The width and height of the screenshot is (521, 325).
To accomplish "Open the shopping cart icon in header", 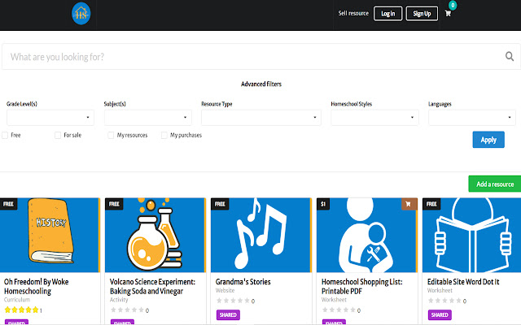I will (448, 13).
